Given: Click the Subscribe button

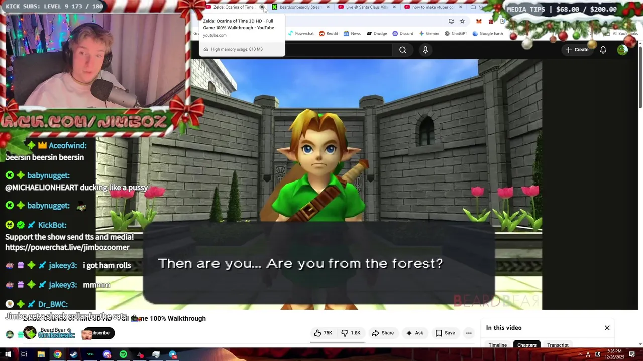Looking at the screenshot, I should click(98, 333).
